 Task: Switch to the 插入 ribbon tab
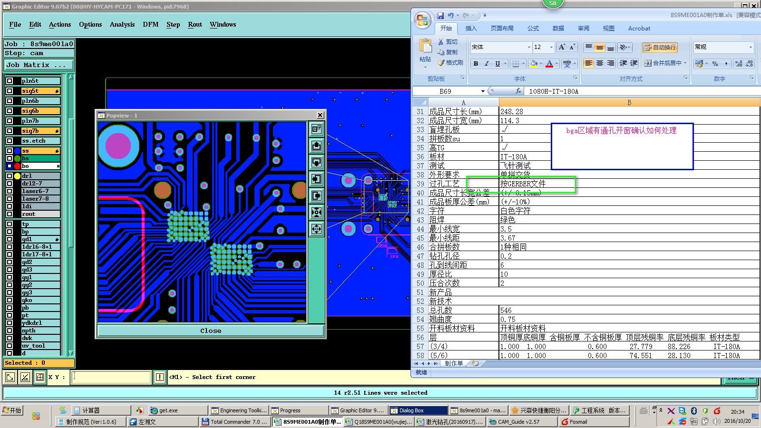tap(471, 29)
